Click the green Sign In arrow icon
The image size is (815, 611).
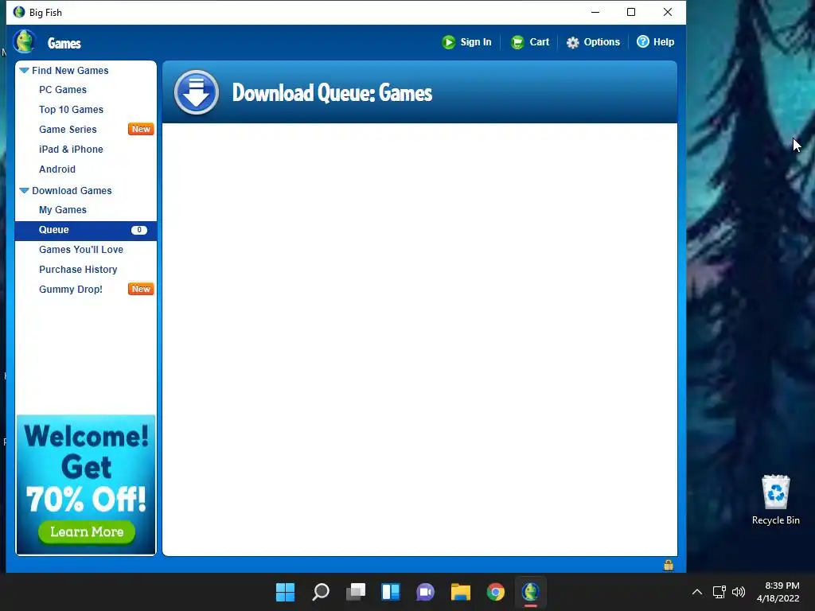pyautogui.click(x=449, y=42)
